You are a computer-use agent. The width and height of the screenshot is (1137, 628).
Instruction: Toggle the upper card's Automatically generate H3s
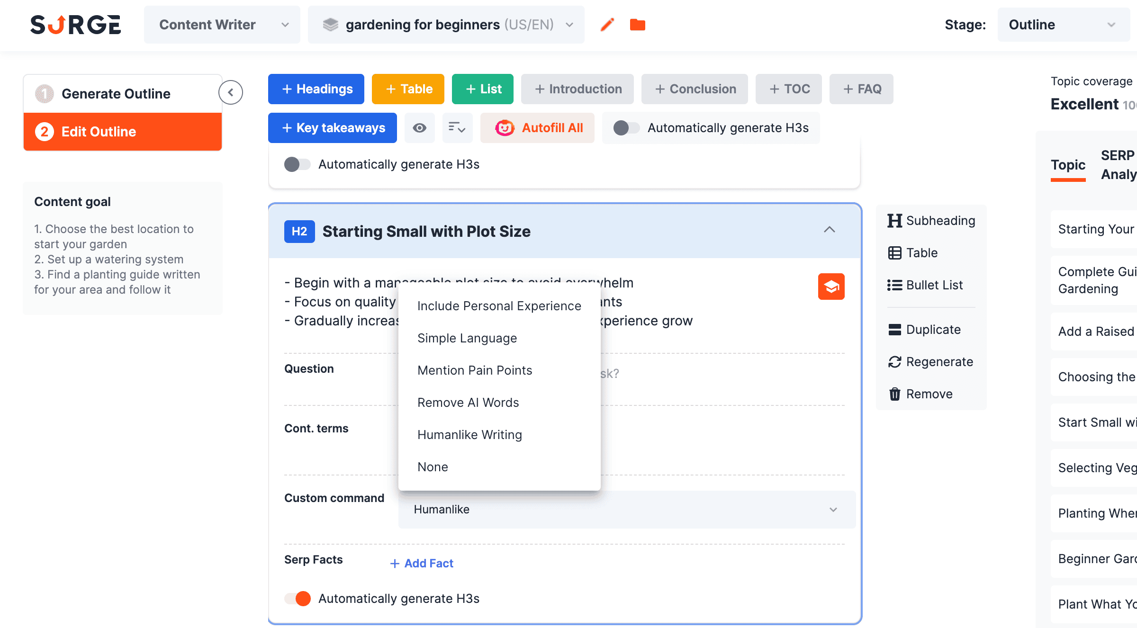(298, 164)
